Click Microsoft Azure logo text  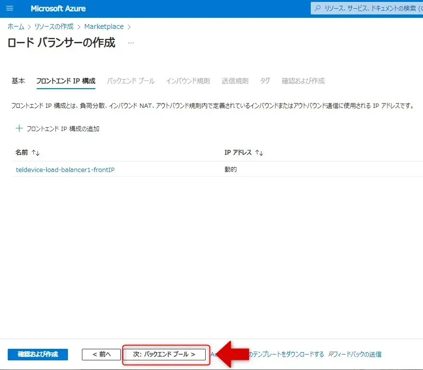[x=58, y=9]
